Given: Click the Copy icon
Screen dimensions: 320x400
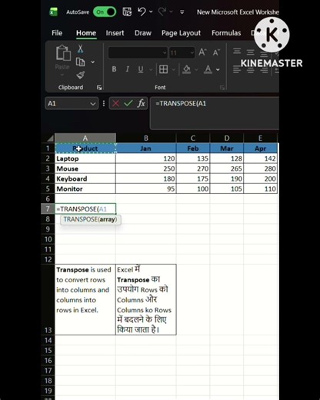Looking at the screenshot, I should tap(80, 62).
